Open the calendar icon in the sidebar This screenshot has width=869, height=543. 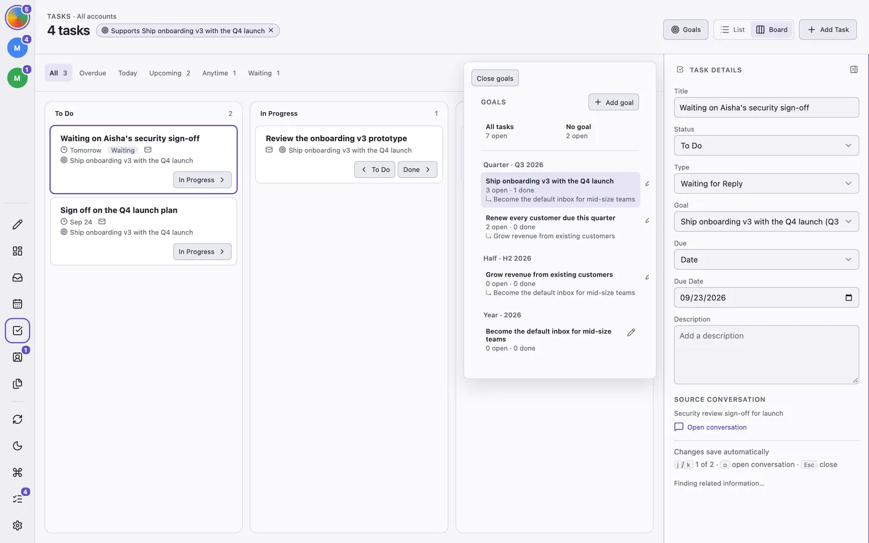tap(18, 304)
